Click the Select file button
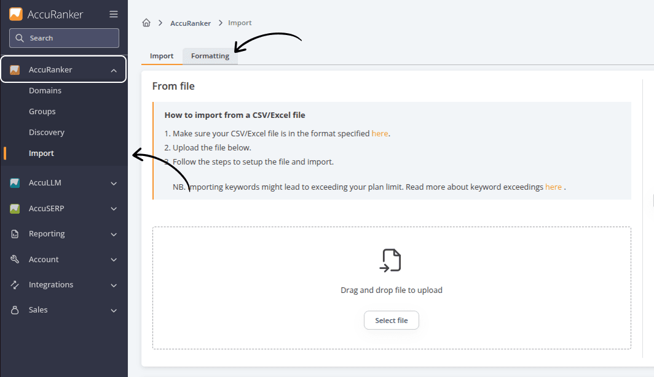 (391, 321)
